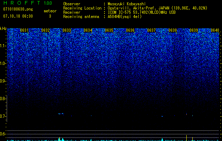Click the 0.9 kHz axis label
The image size is (222, 141).
point(3,81)
